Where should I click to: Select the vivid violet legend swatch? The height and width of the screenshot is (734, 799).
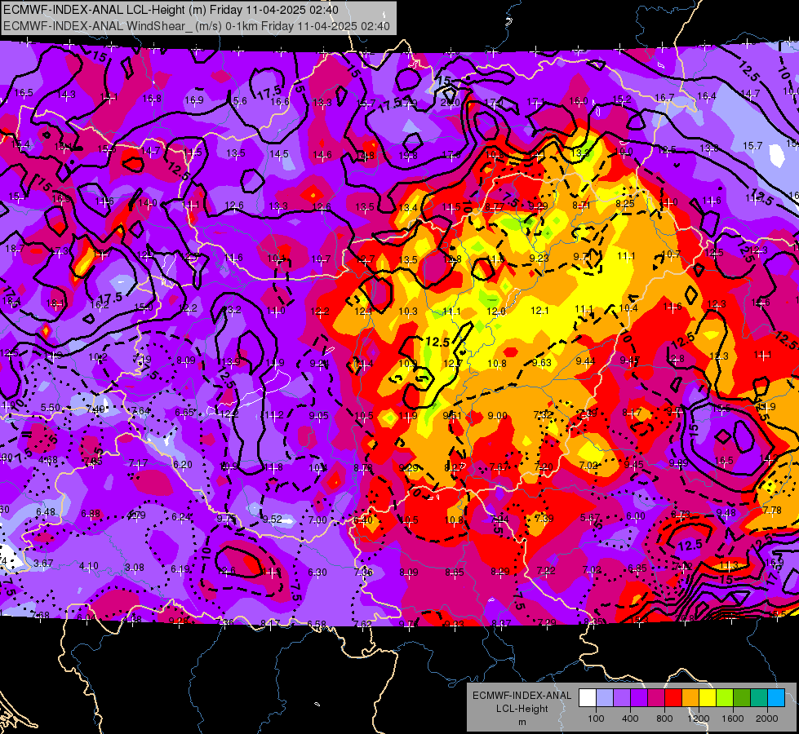639,698
